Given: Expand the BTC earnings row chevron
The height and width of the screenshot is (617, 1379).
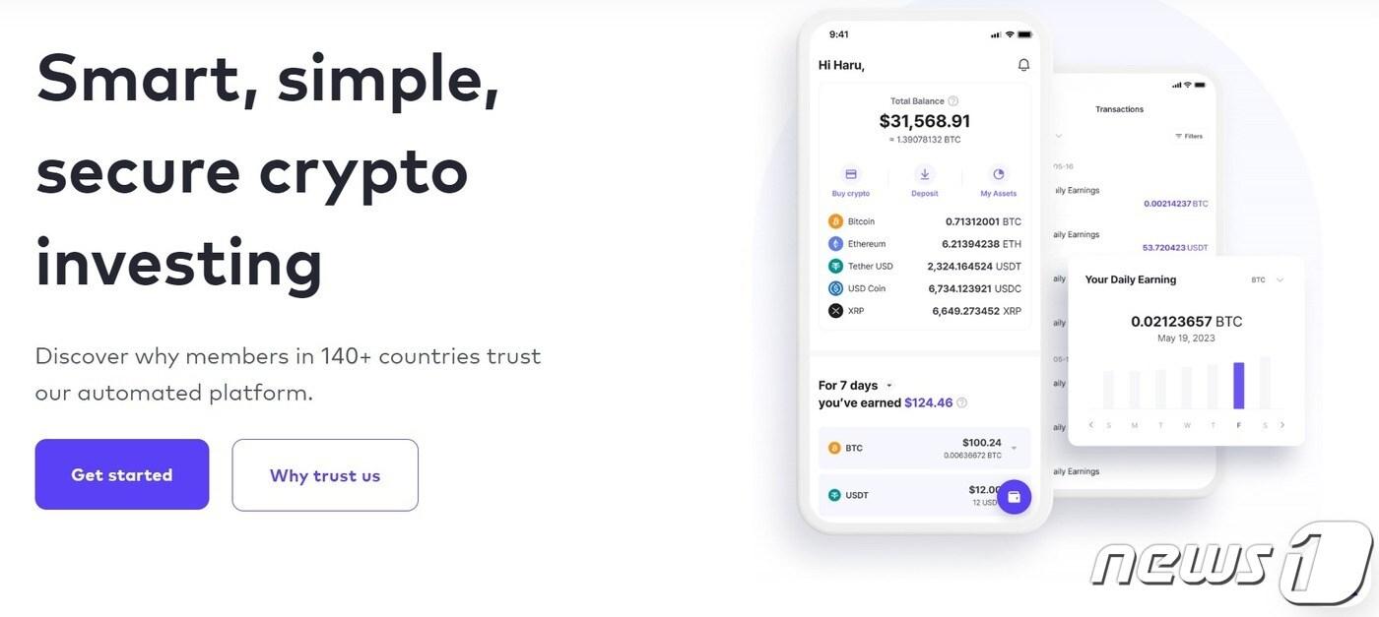Looking at the screenshot, I should tap(1014, 449).
